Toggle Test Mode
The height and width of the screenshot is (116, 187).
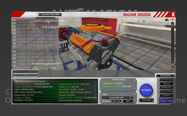147,100
